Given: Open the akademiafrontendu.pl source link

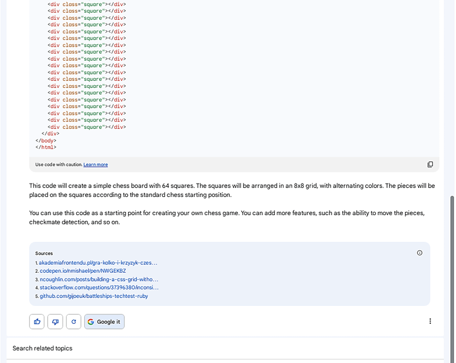Looking at the screenshot, I should 98,263.
